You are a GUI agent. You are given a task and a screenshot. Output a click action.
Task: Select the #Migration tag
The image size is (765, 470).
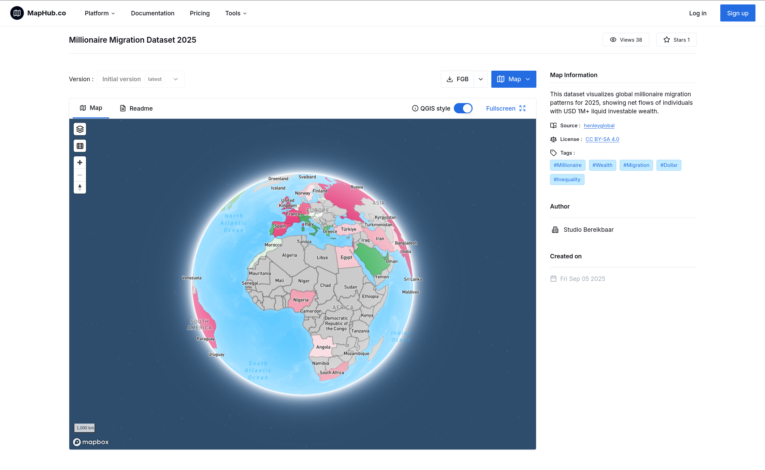(636, 165)
